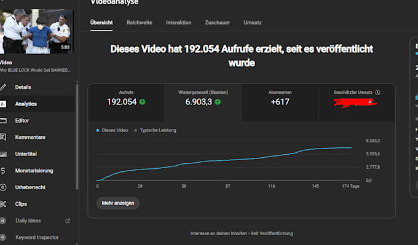Select the Aufrufe metric card

[127, 103]
